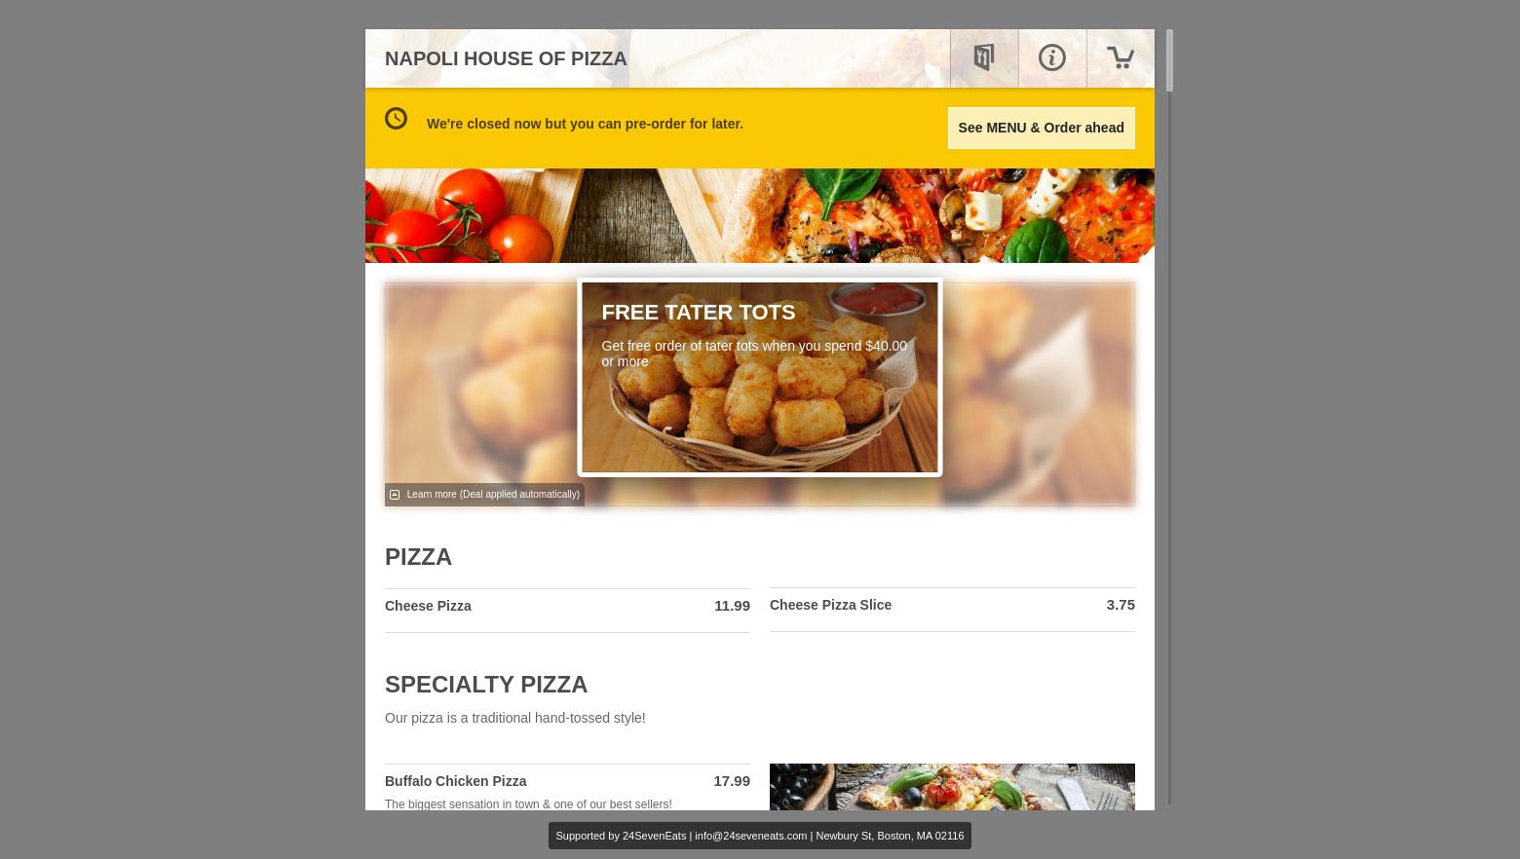Click the PIZZA section heading
The height and width of the screenshot is (859, 1520).
point(418,557)
